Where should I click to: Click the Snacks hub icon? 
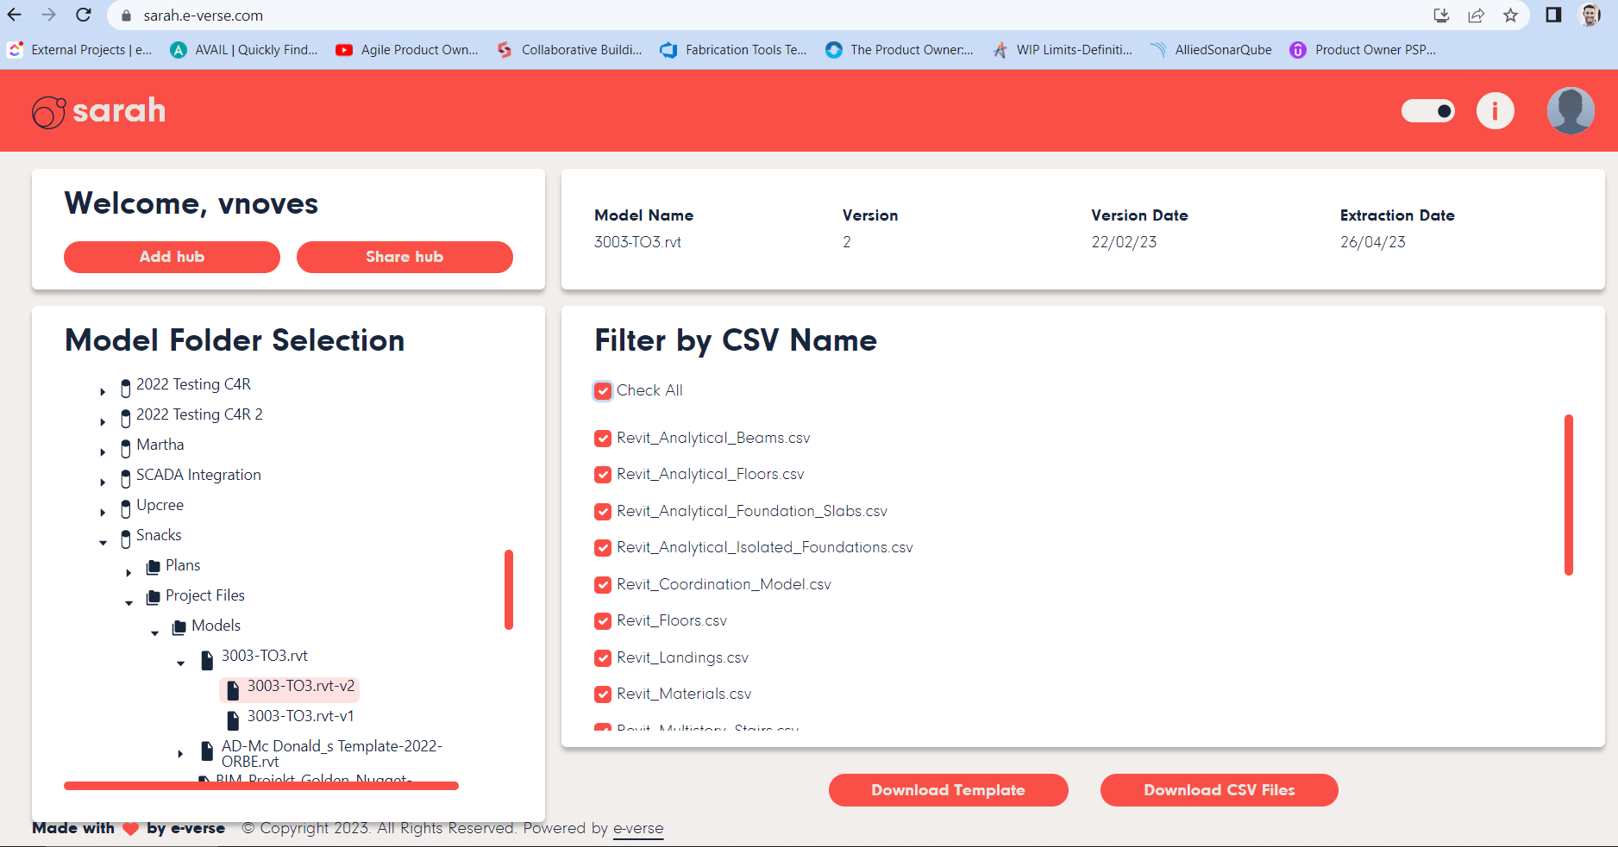126,538
